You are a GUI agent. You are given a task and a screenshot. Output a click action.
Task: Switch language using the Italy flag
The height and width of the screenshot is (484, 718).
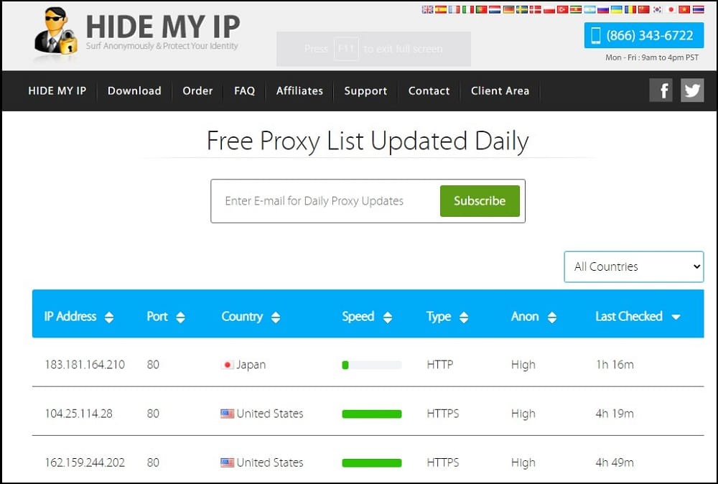pyautogui.click(x=467, y=9)
